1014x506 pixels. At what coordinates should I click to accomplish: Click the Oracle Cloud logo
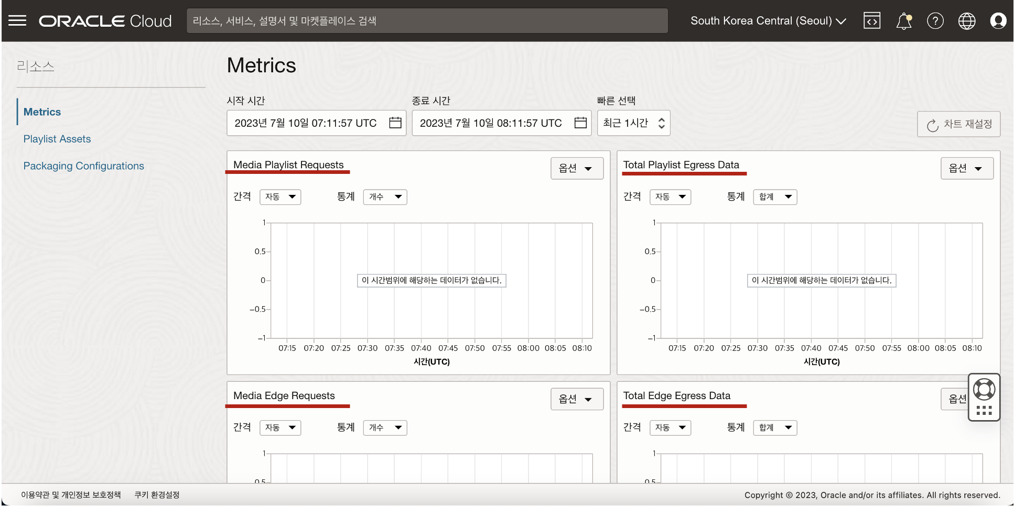[x=105, y=21]
